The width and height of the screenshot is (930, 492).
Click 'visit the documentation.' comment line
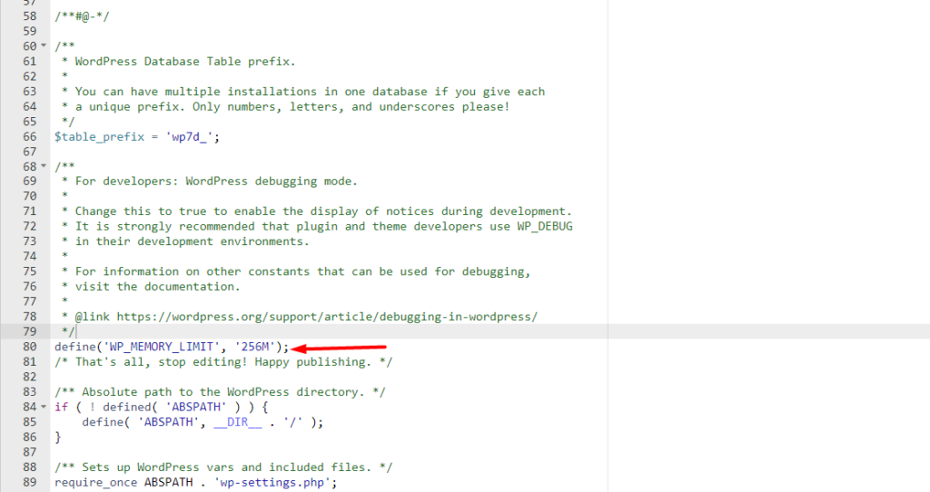[x=158, y=287]
